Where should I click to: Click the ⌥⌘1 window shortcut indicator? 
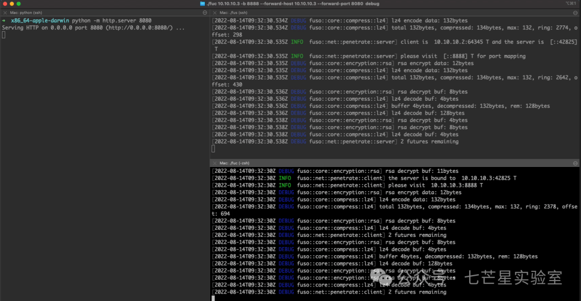coord(572,4)
